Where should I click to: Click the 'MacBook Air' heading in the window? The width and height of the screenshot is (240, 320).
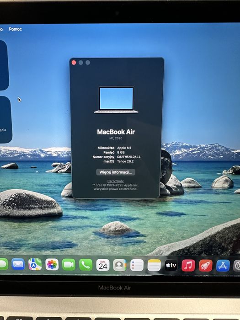click(x=116, y=132)
